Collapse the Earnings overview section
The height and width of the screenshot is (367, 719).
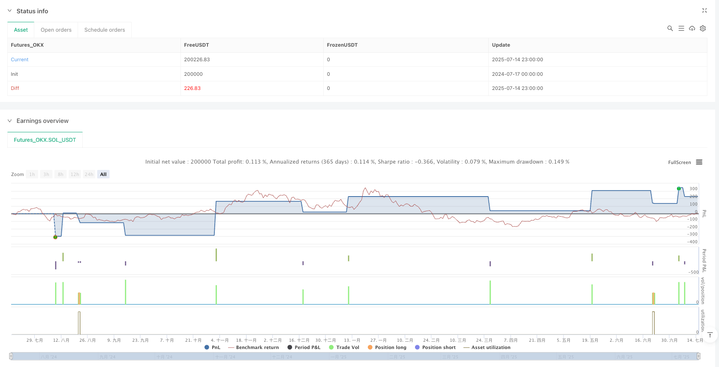coord(10,121)
